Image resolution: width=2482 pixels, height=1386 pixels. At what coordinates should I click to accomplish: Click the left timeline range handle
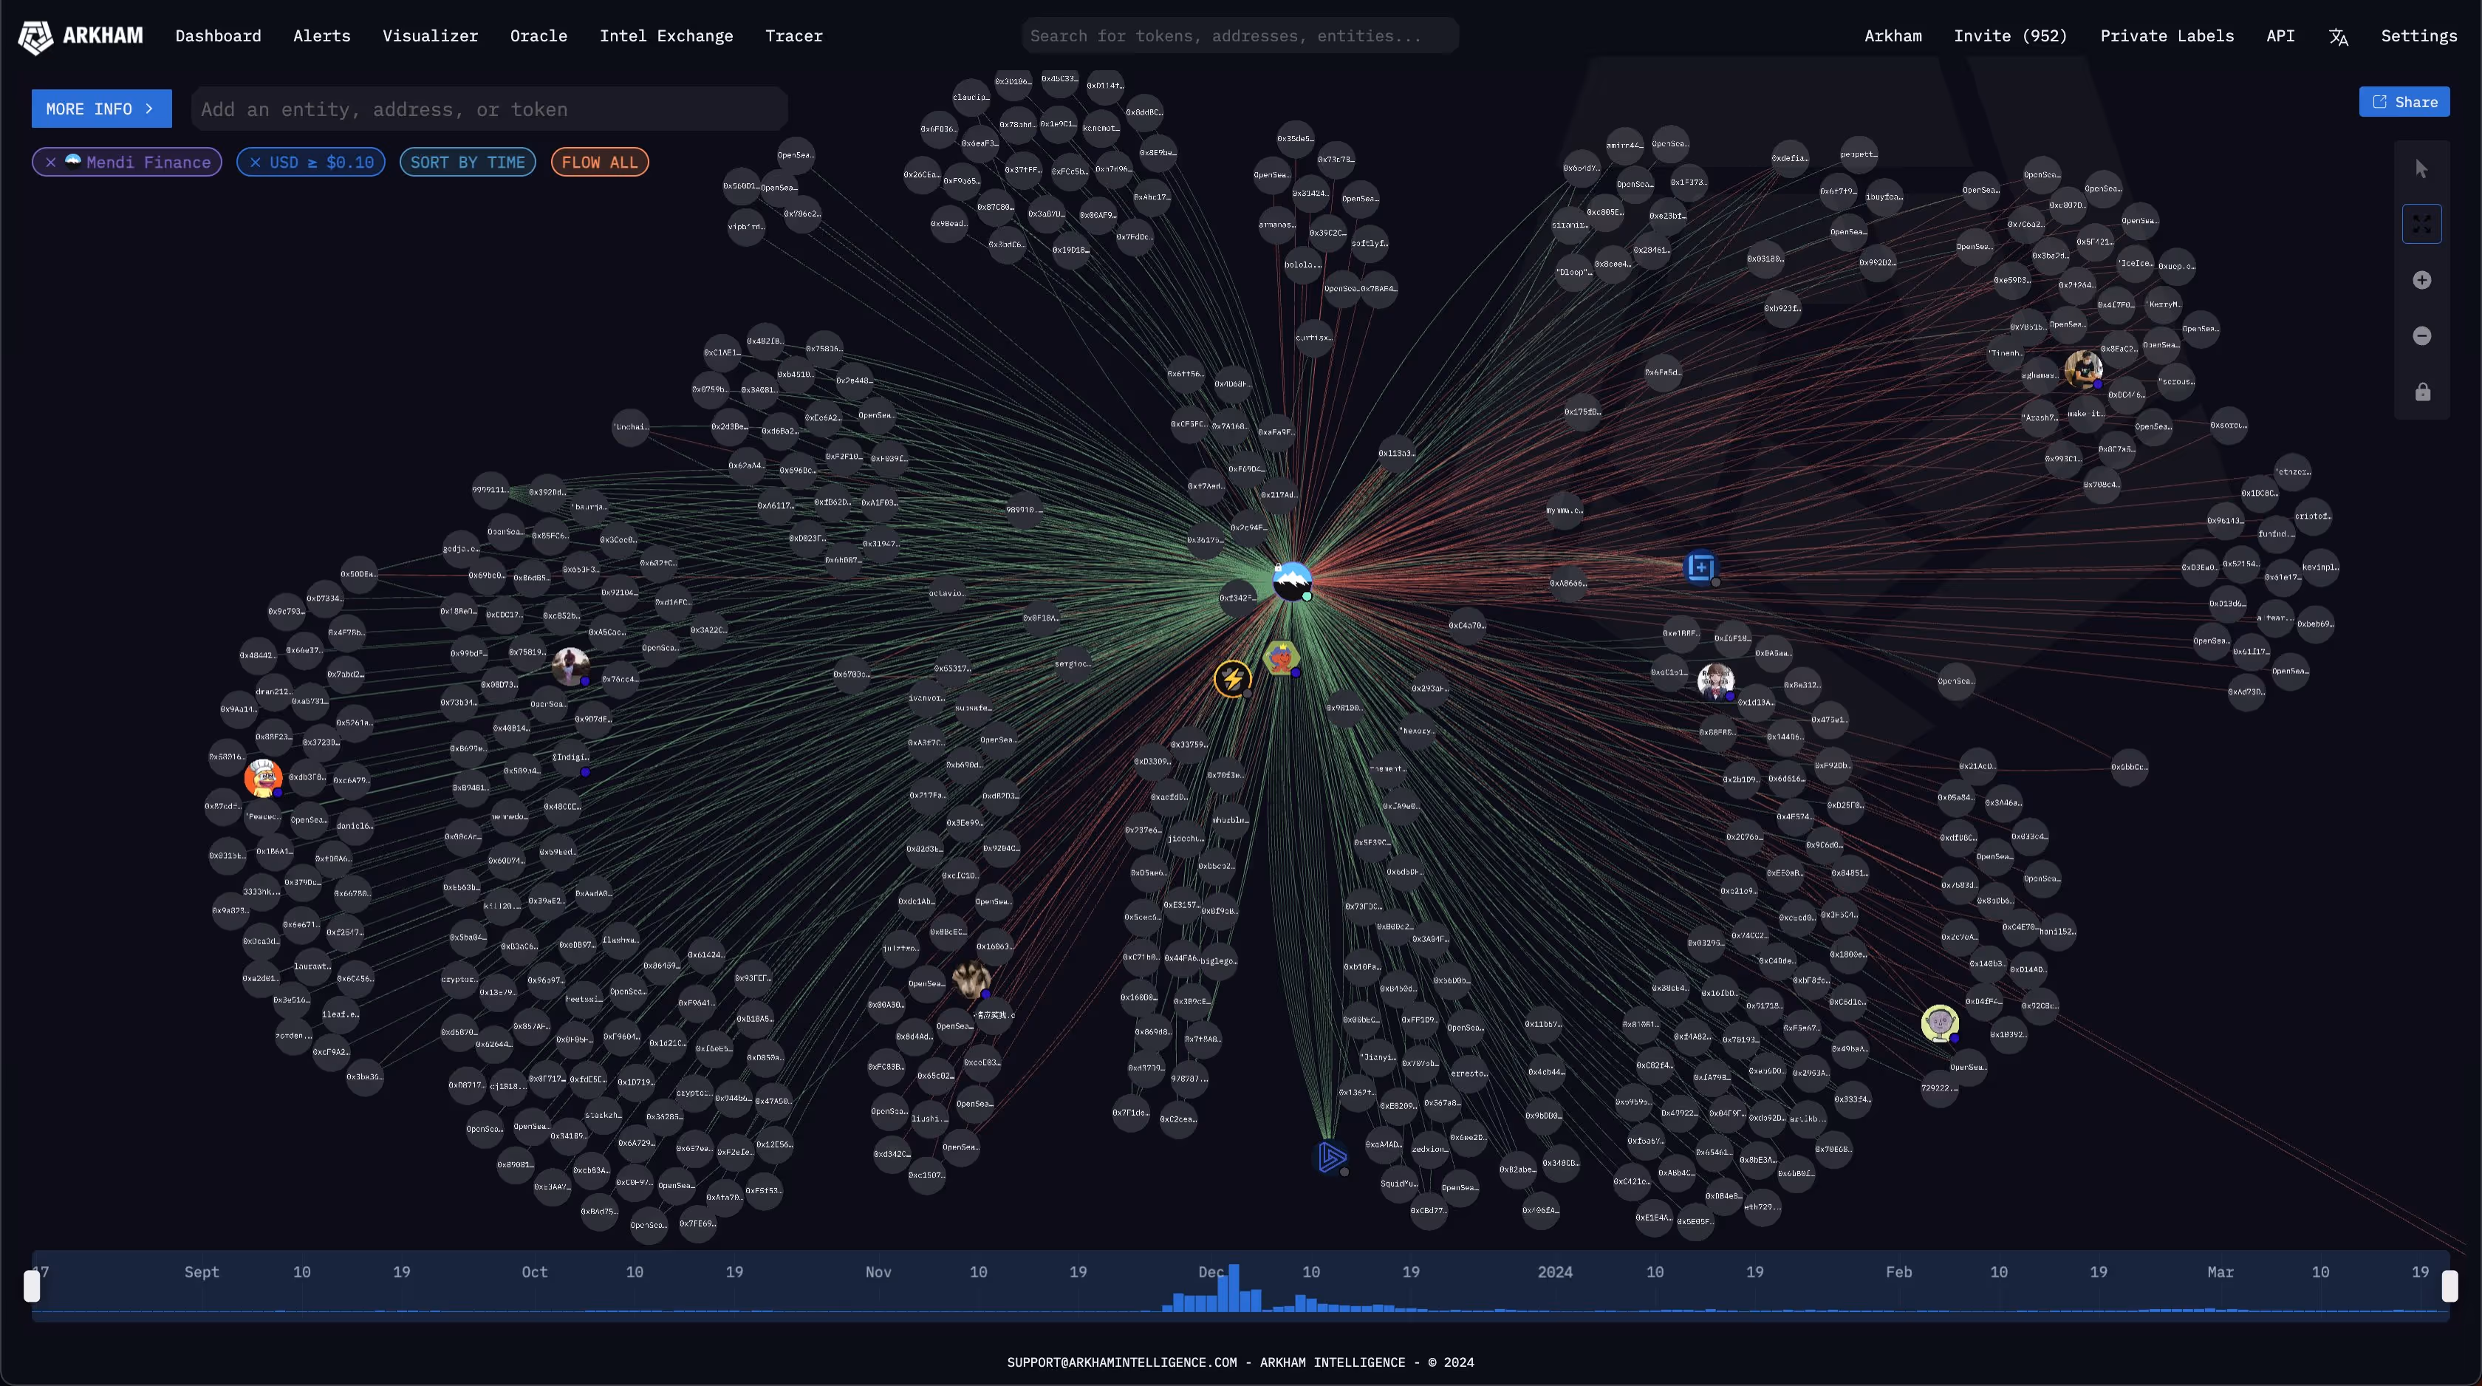click(32, 1286)
